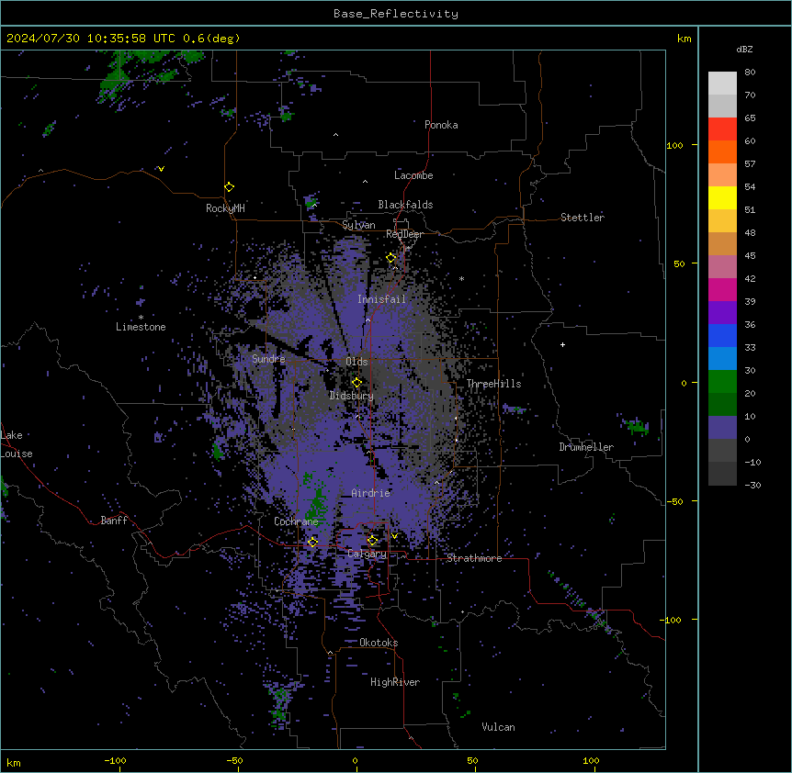Click the Louise label on the map's west edge
The width and height of the screenshot is (792, 773).
[x=17, y=454]
